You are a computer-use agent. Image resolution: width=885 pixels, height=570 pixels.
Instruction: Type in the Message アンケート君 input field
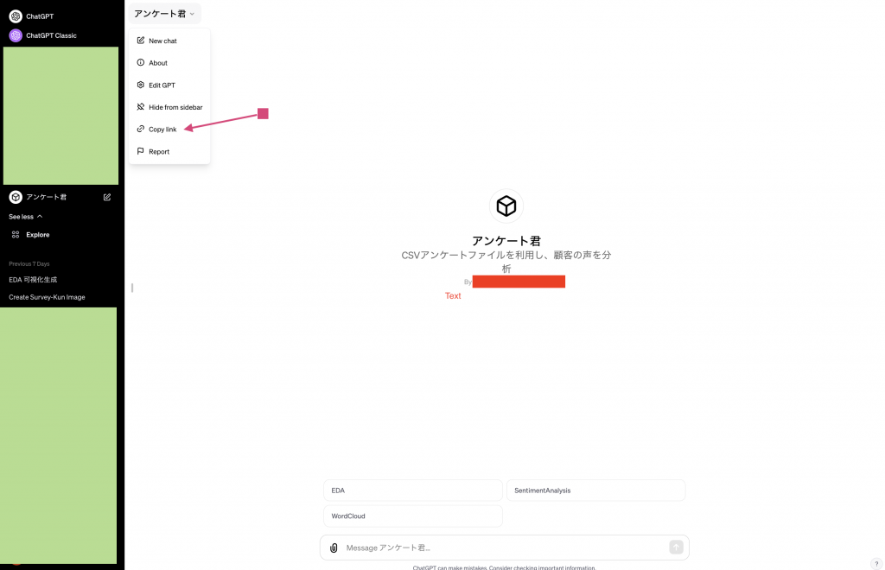click(501, 548)
